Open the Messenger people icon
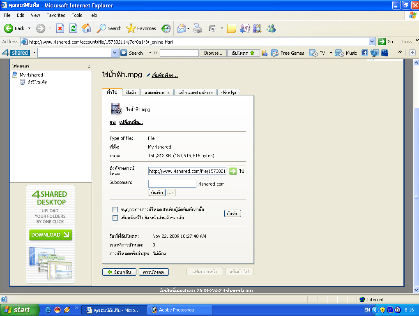Screen dimensions: 419x316 (x=271, y=28)
